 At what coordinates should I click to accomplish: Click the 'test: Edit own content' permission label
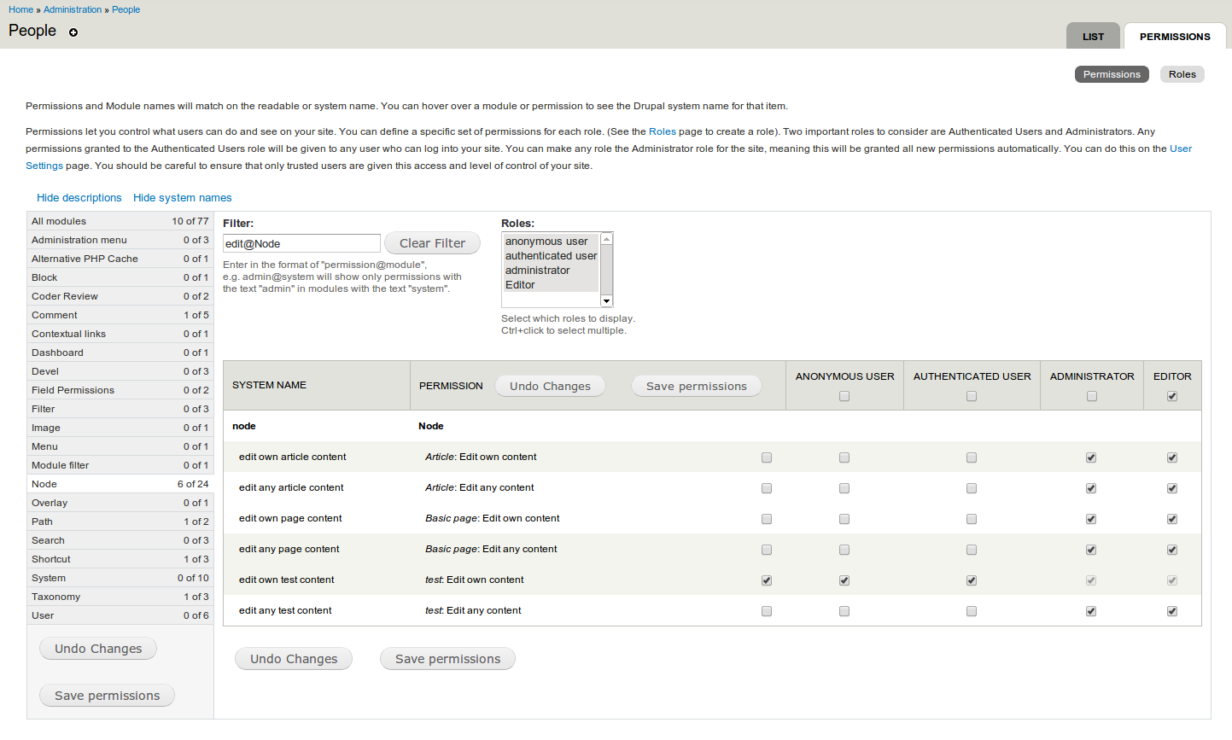click(x=475, y=580)
